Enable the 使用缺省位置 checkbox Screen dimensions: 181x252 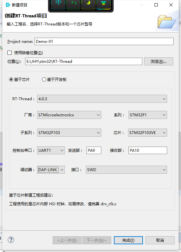[10, 53]
